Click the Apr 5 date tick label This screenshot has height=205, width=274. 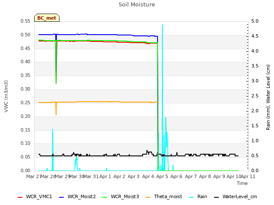[x=162, y=176]
